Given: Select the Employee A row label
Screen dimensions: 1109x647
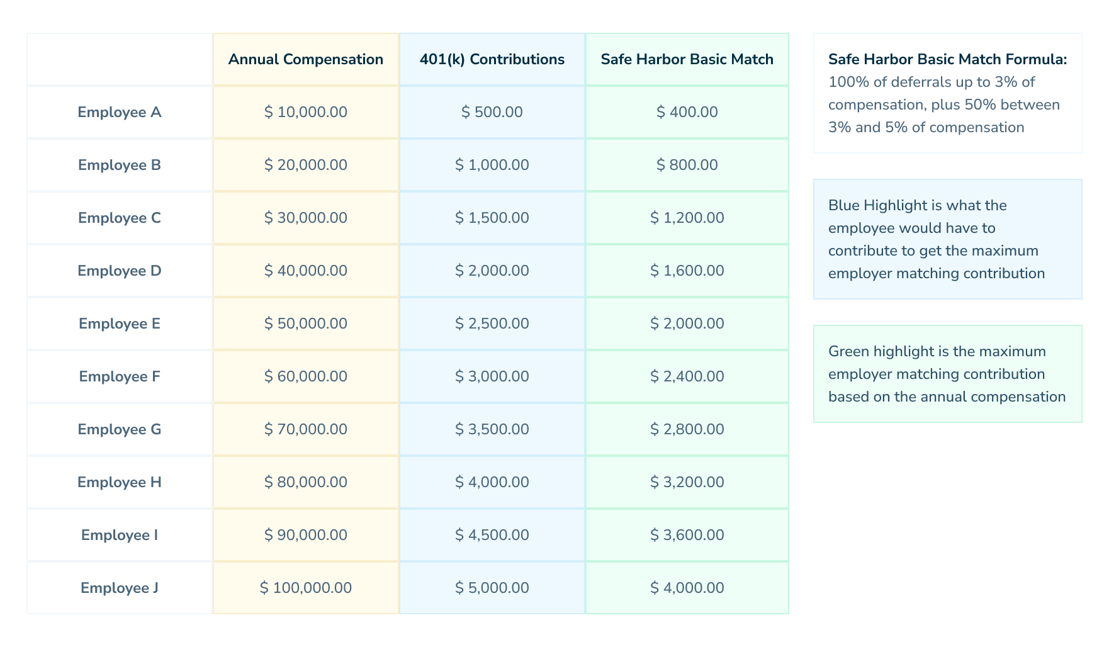Looking at the screenshot, I should 120,112.
